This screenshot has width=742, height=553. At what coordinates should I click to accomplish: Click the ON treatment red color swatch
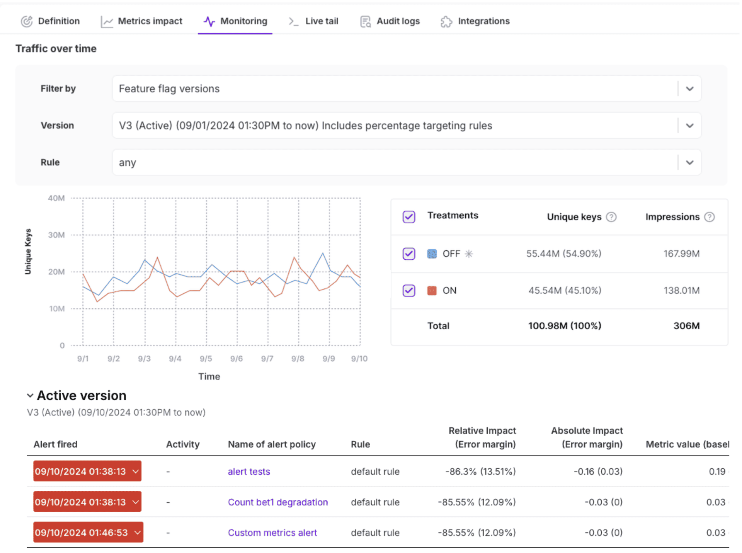[x=432, y=291]
